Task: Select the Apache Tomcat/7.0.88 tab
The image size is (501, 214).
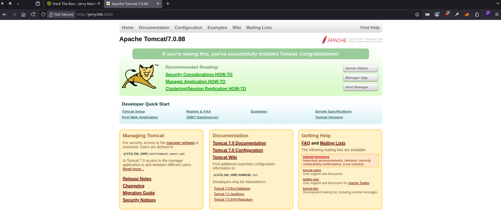Action: [x=133, y=4]
